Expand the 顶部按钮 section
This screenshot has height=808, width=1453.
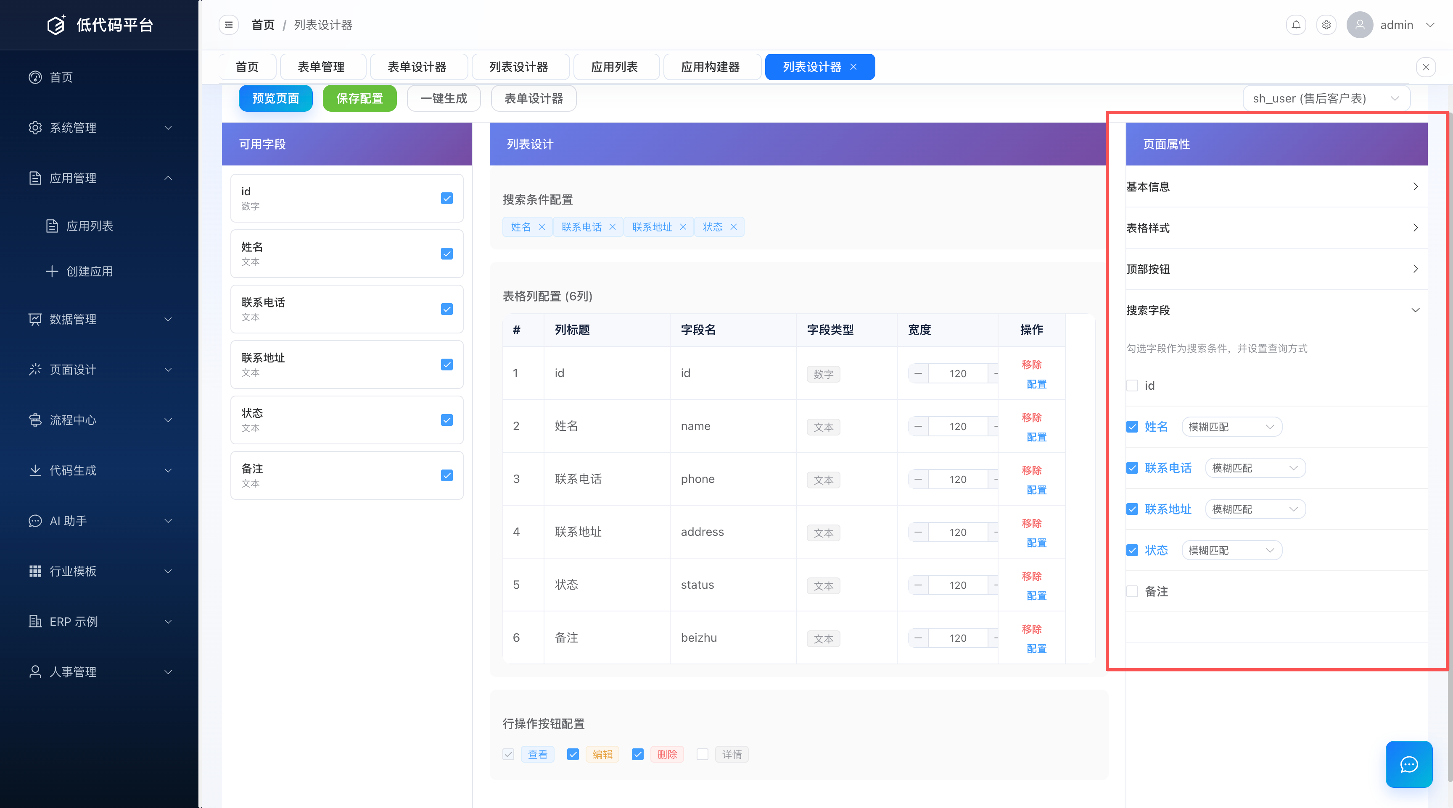click(1276, 269)
